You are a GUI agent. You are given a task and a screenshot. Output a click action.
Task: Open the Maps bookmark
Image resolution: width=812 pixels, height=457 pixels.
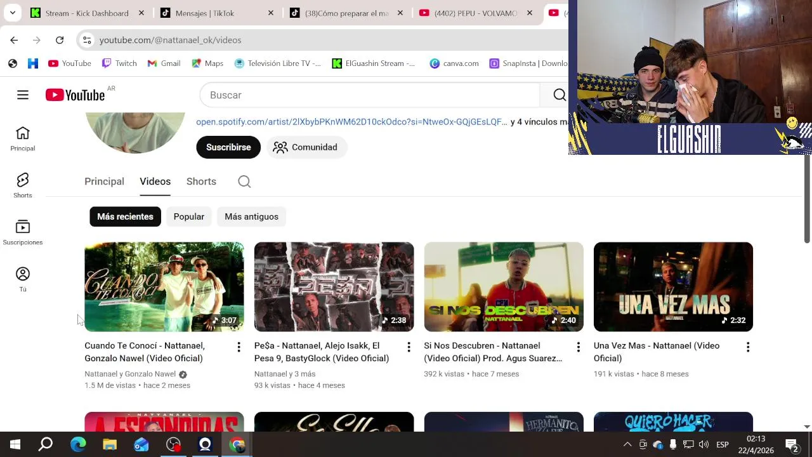click(x=207, y=63)
